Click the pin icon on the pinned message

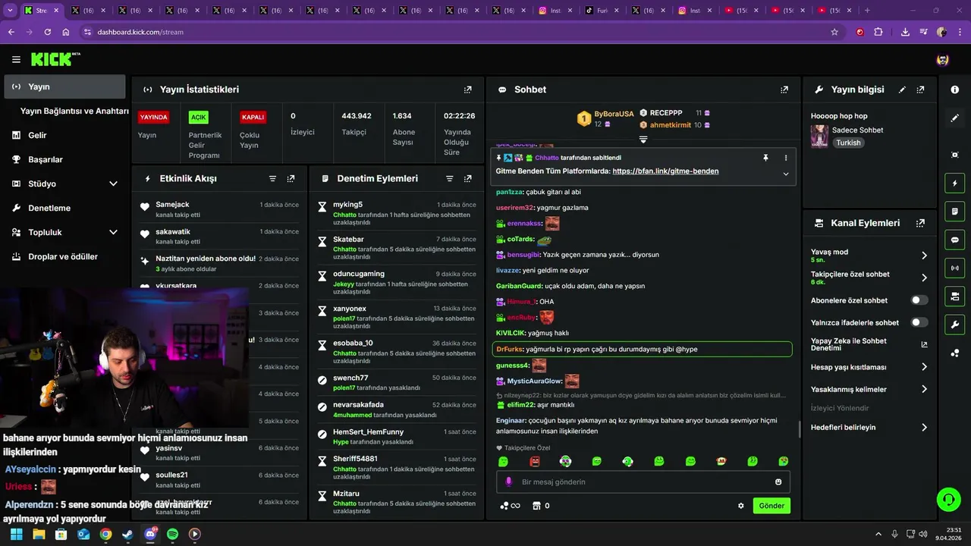click(x=765, y=158)
